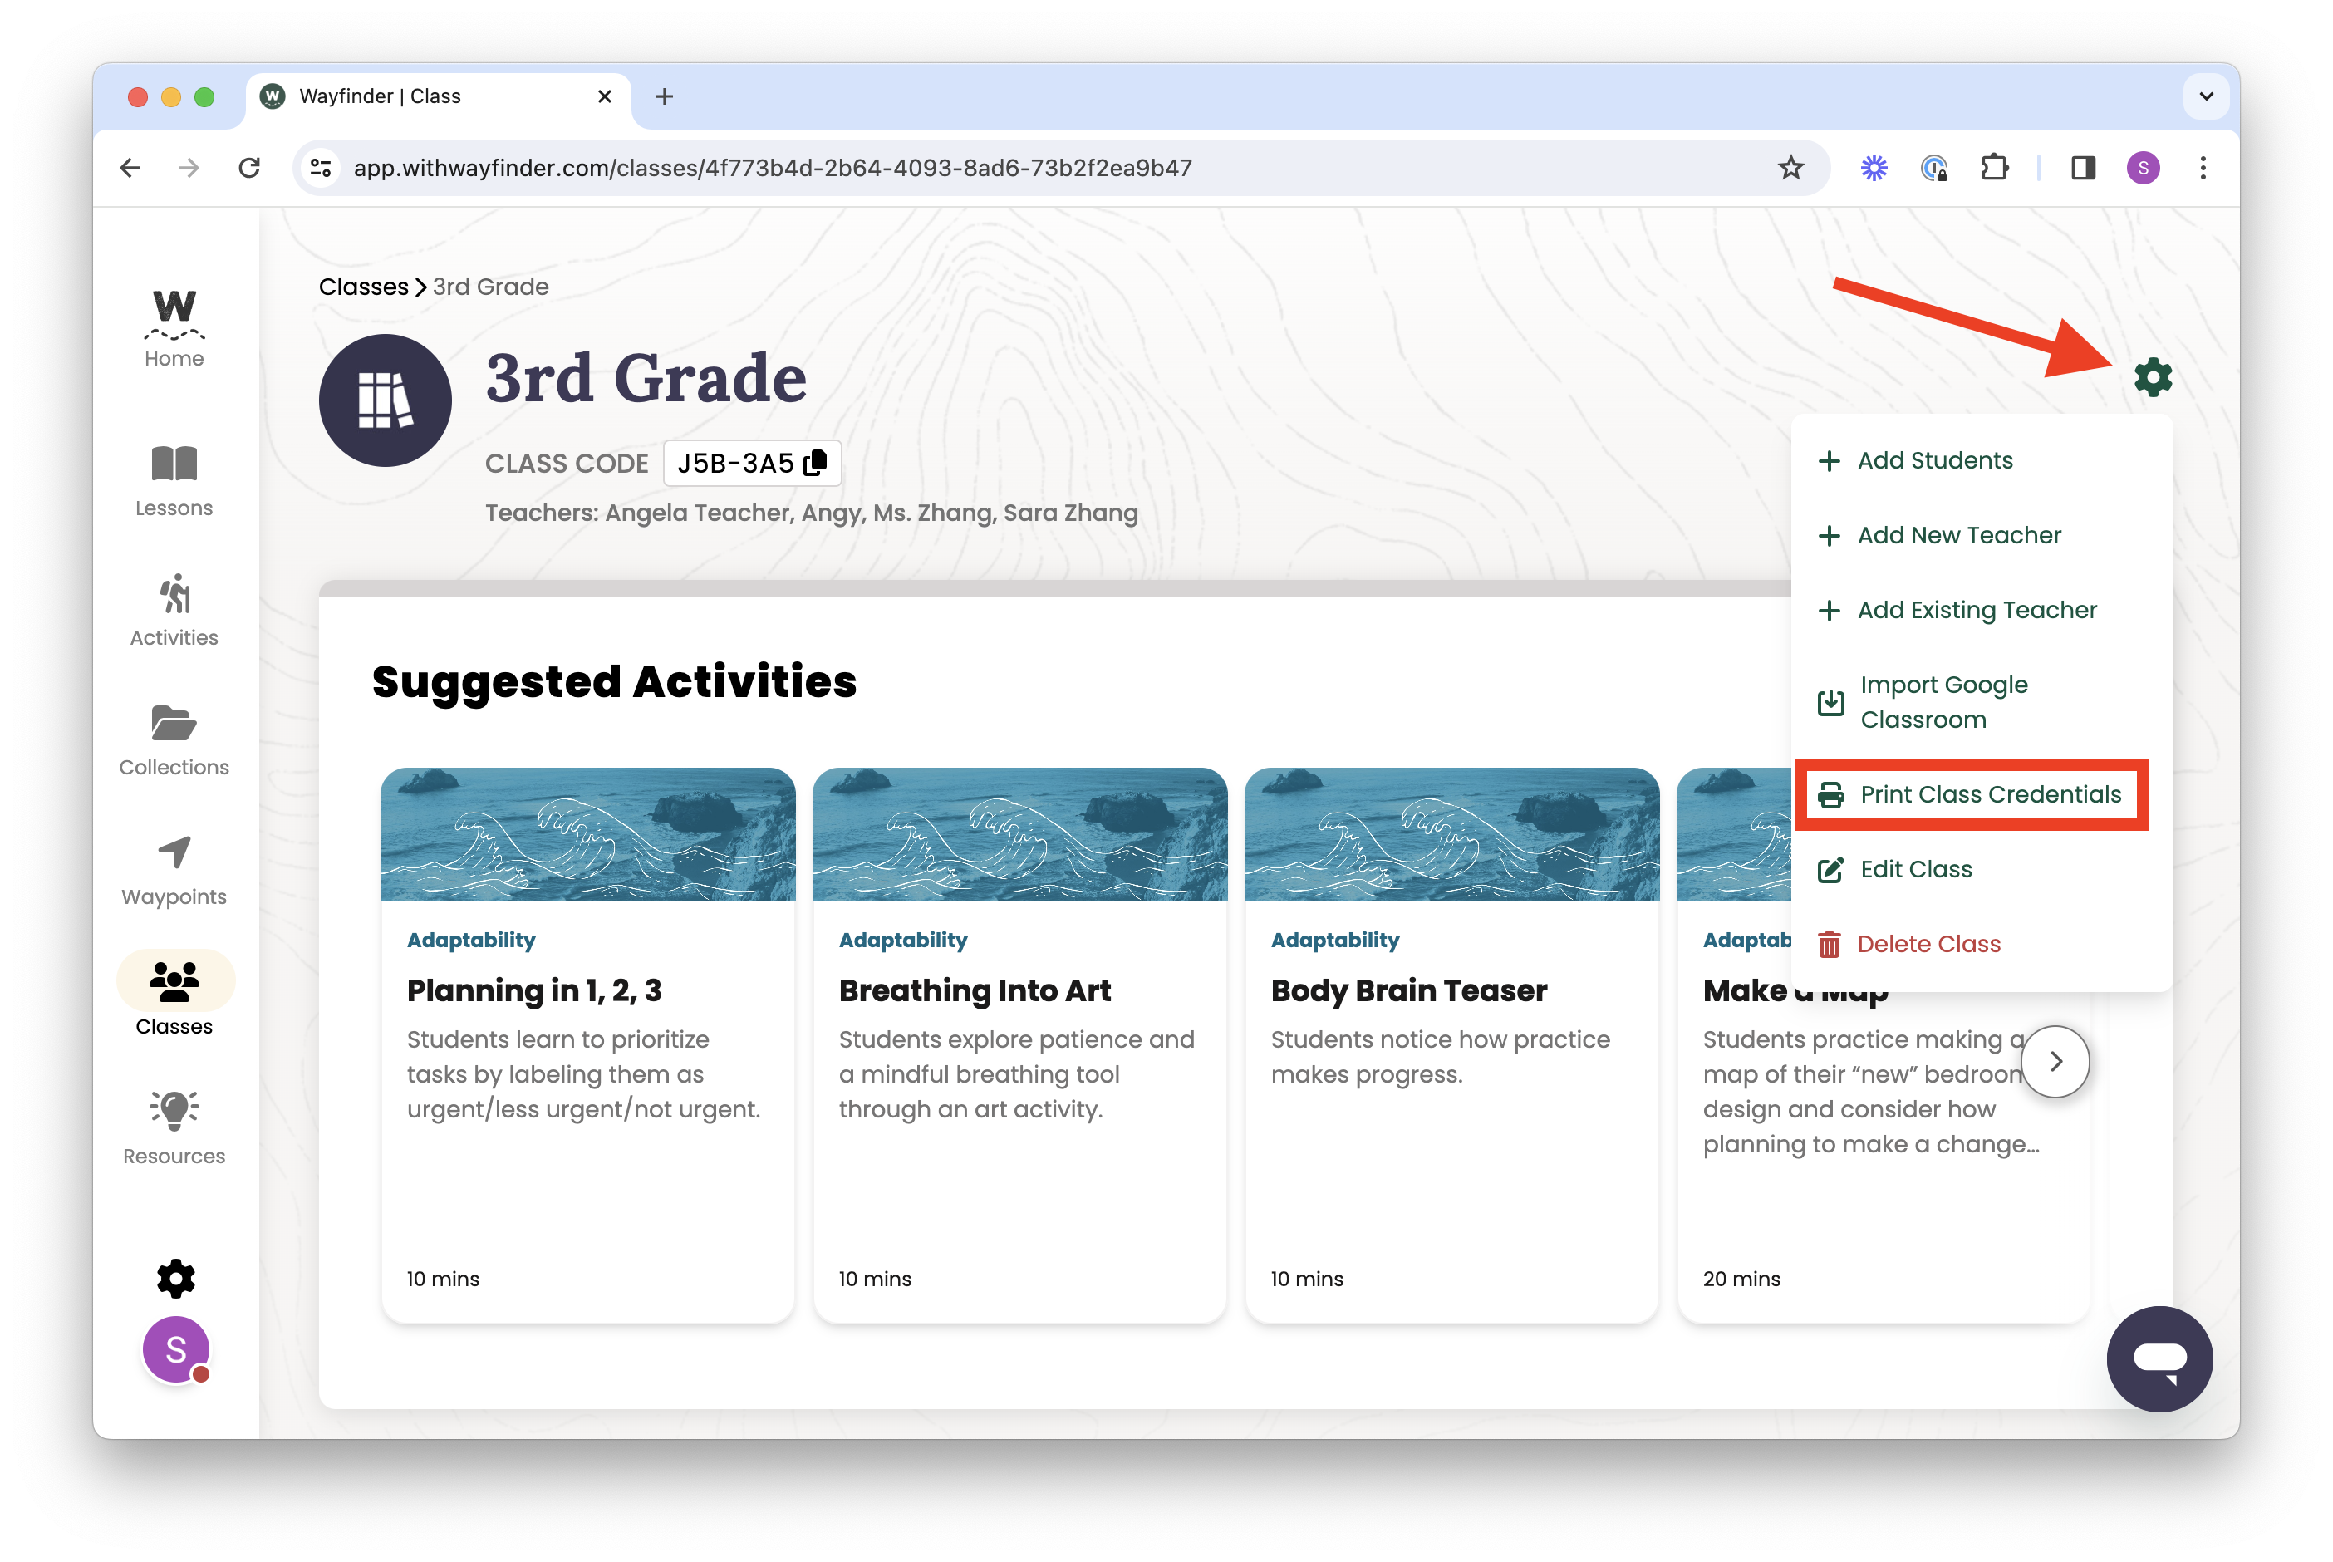Open Lessons in the sidebar
This screenshot has width=2333, height=1562.
pyautogui.click(x=174, y=481)
